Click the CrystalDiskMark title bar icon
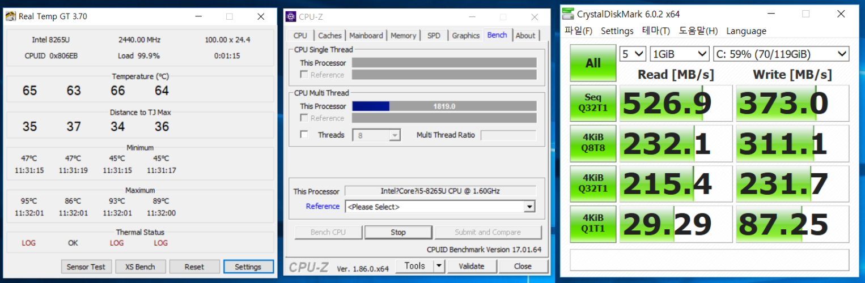The height and width of the screenshot is (283, 865). point(569,14)
